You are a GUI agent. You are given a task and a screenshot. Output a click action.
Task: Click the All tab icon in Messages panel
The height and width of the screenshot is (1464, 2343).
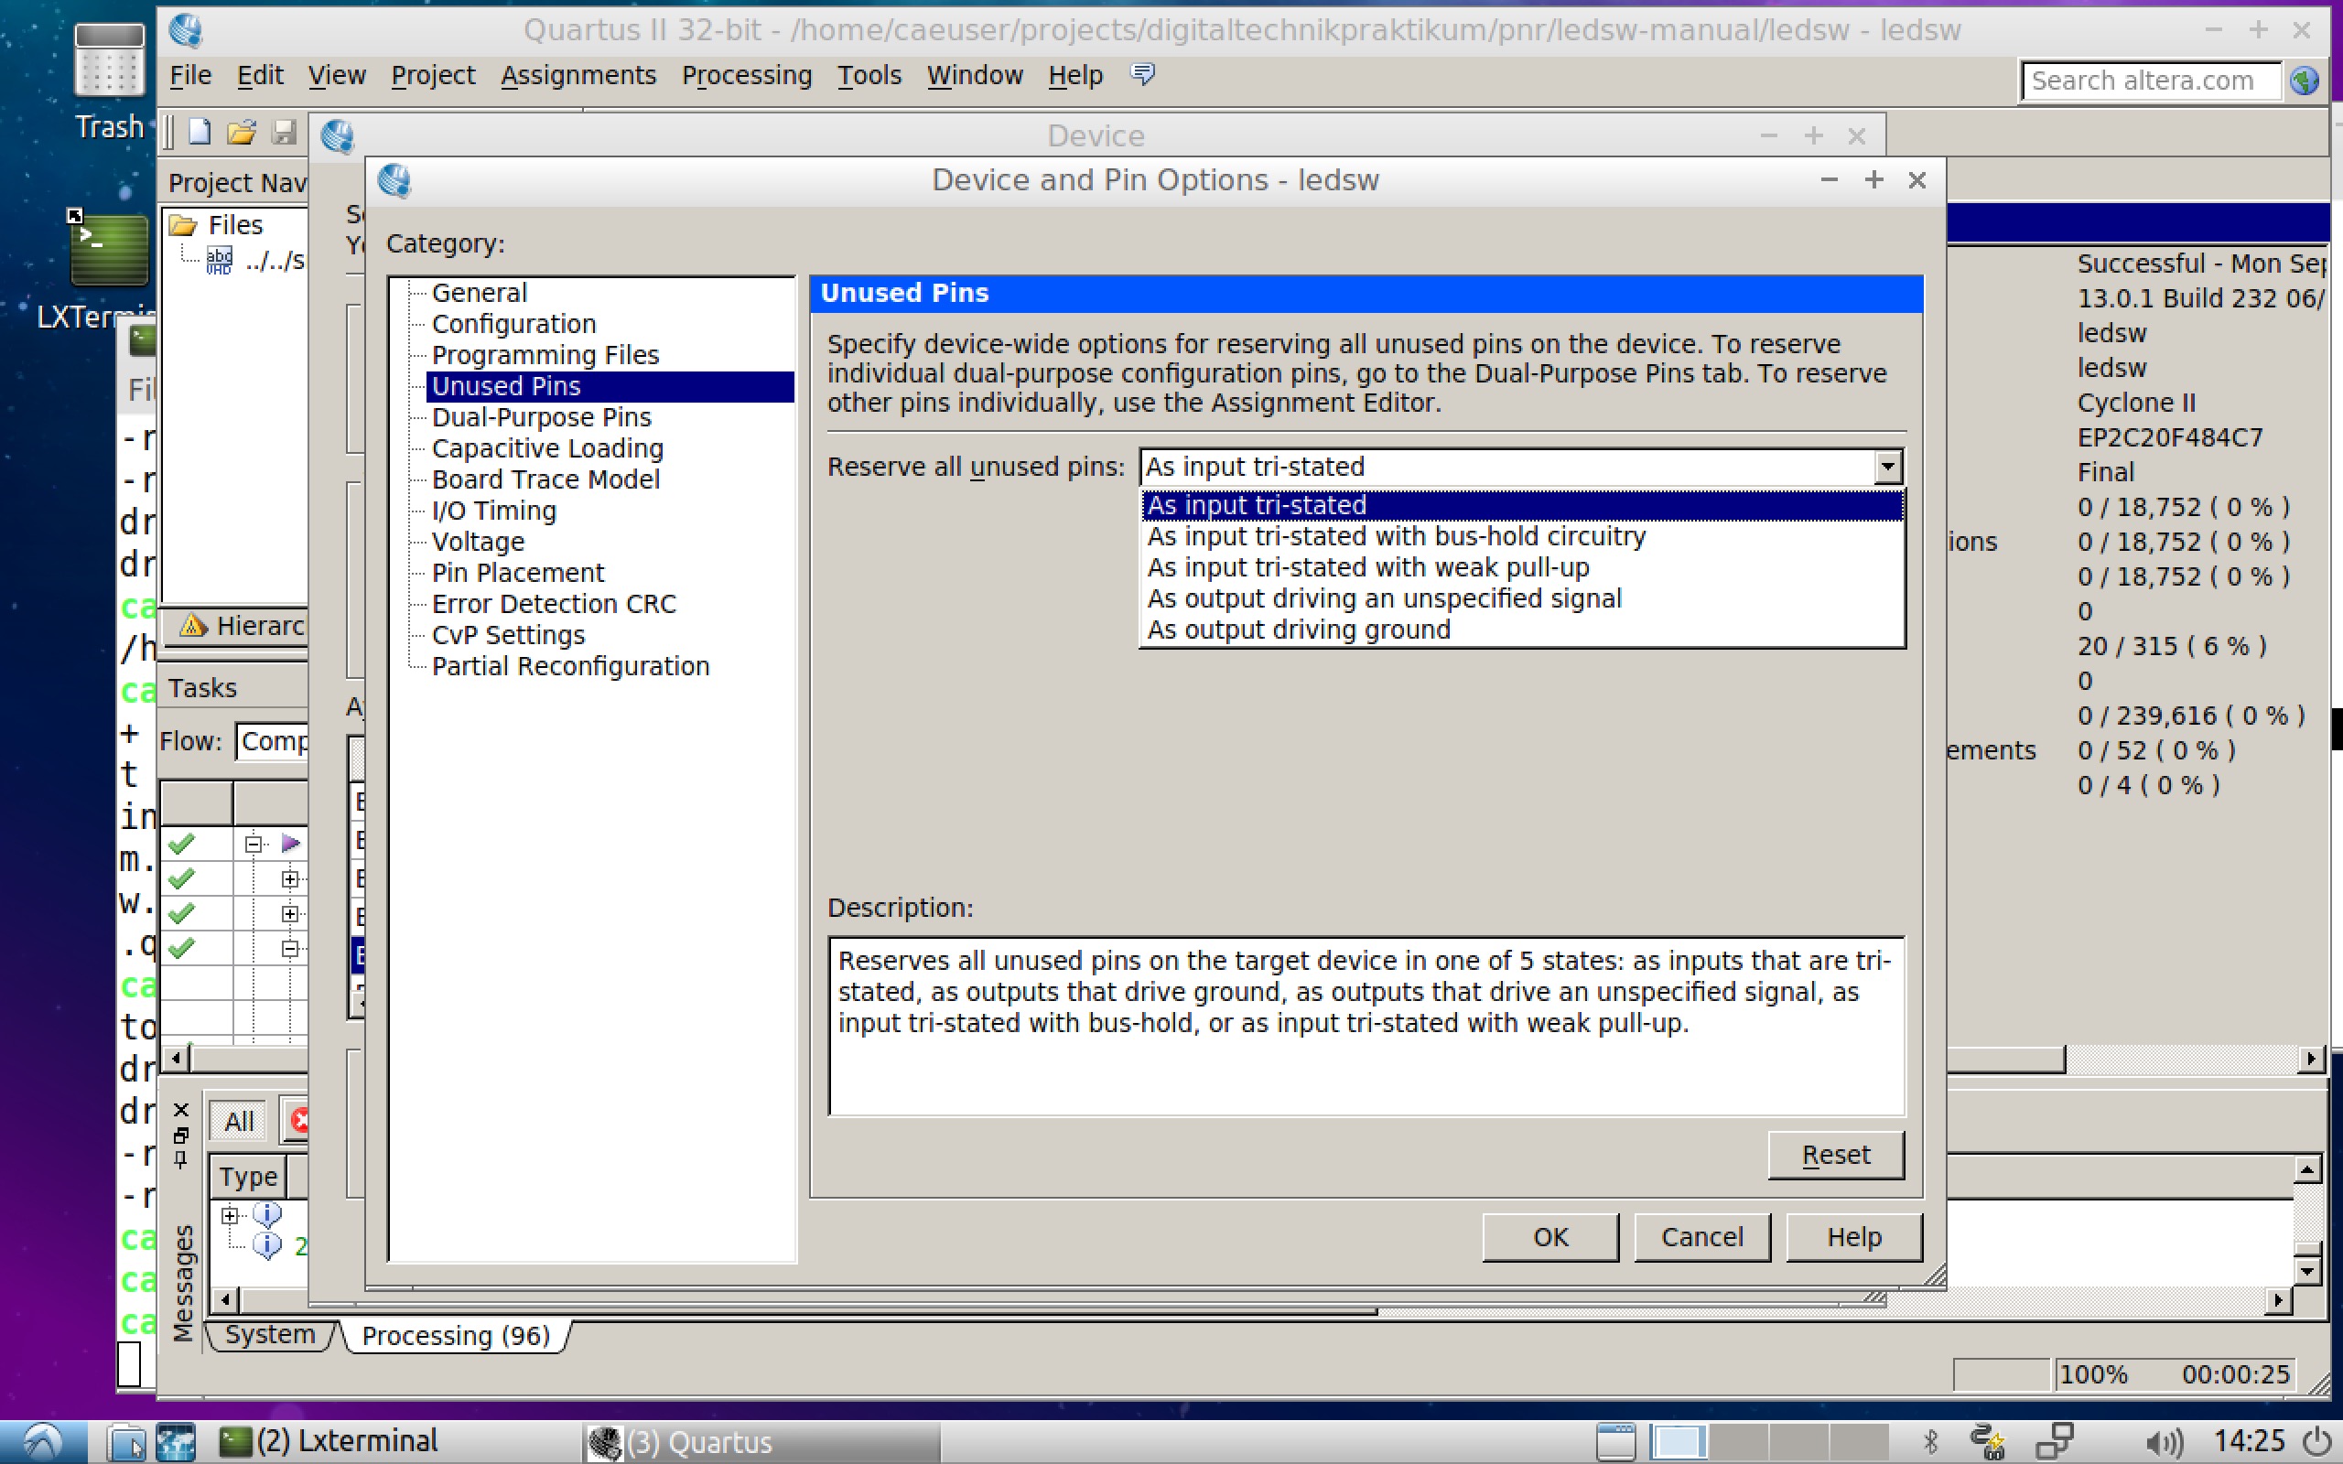pos(236,1122)
